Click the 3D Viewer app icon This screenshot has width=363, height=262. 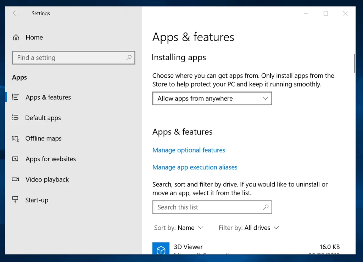click(161, 249)
